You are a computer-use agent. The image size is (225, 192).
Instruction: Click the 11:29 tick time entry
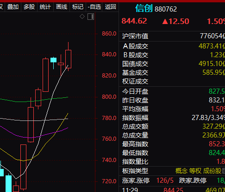130,190
